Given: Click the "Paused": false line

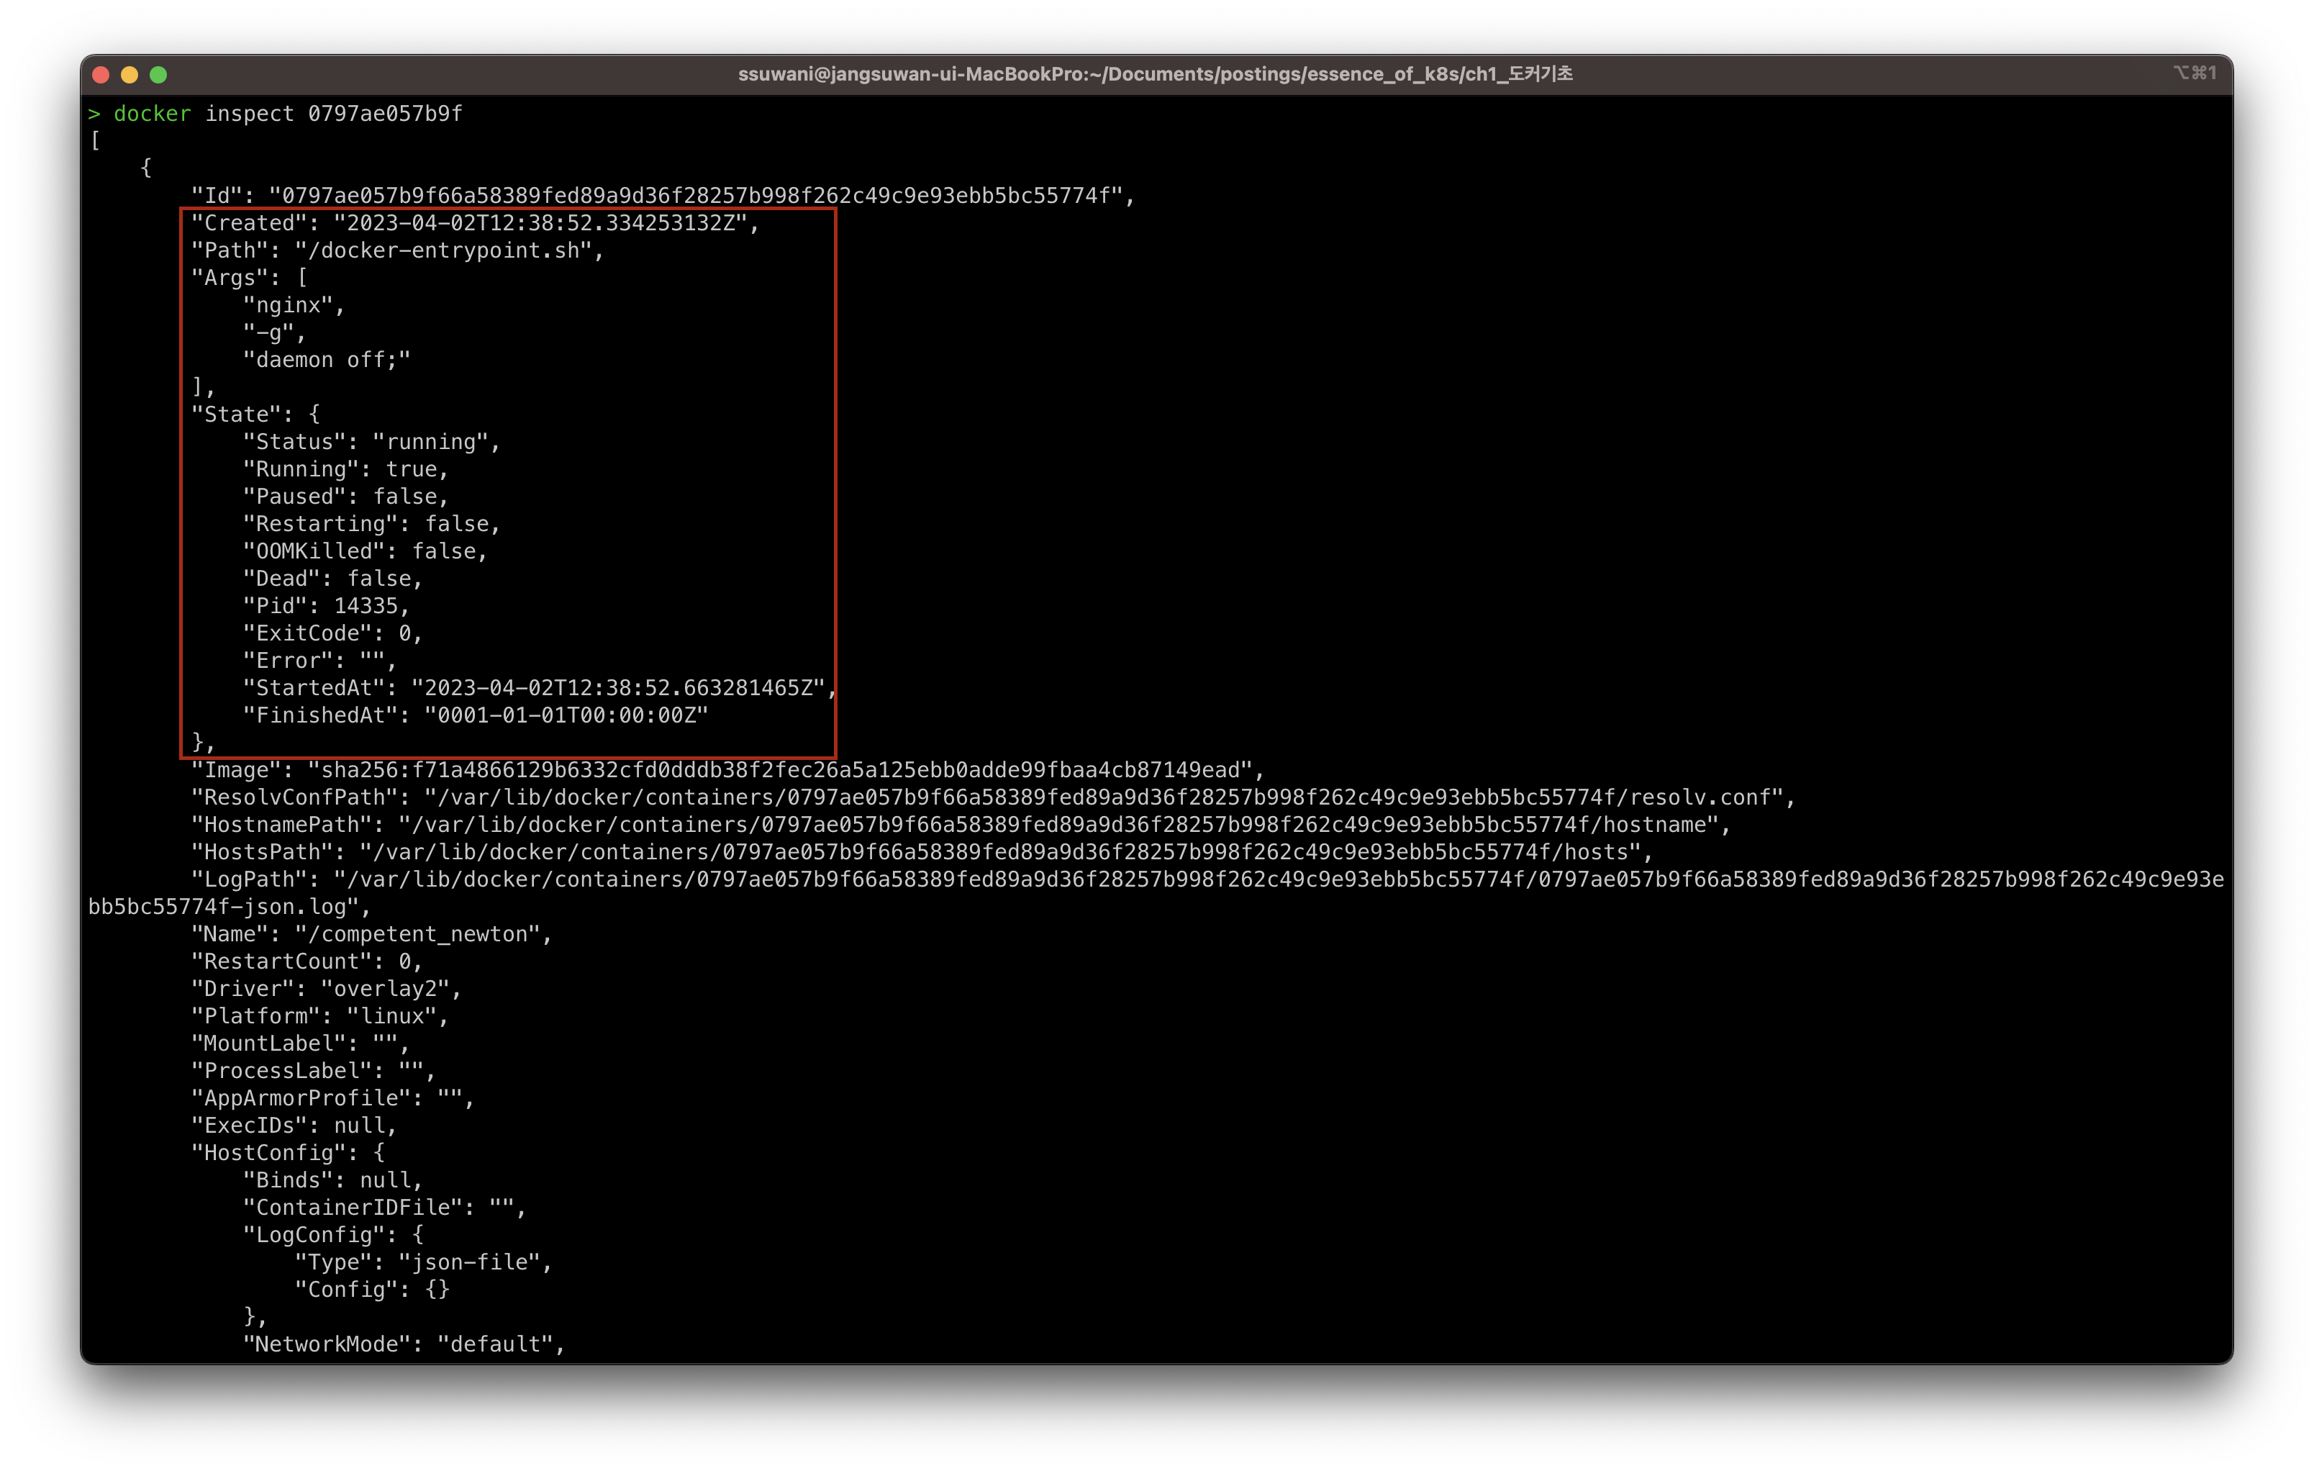Looking at the screenshot, I should [345, 497].
